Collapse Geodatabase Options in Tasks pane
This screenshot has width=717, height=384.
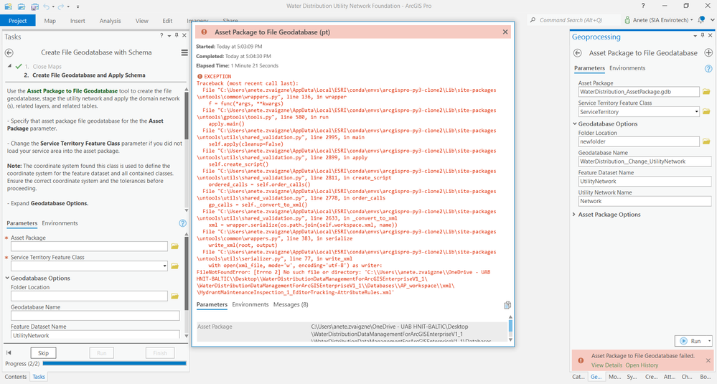[x=7, y=278]
